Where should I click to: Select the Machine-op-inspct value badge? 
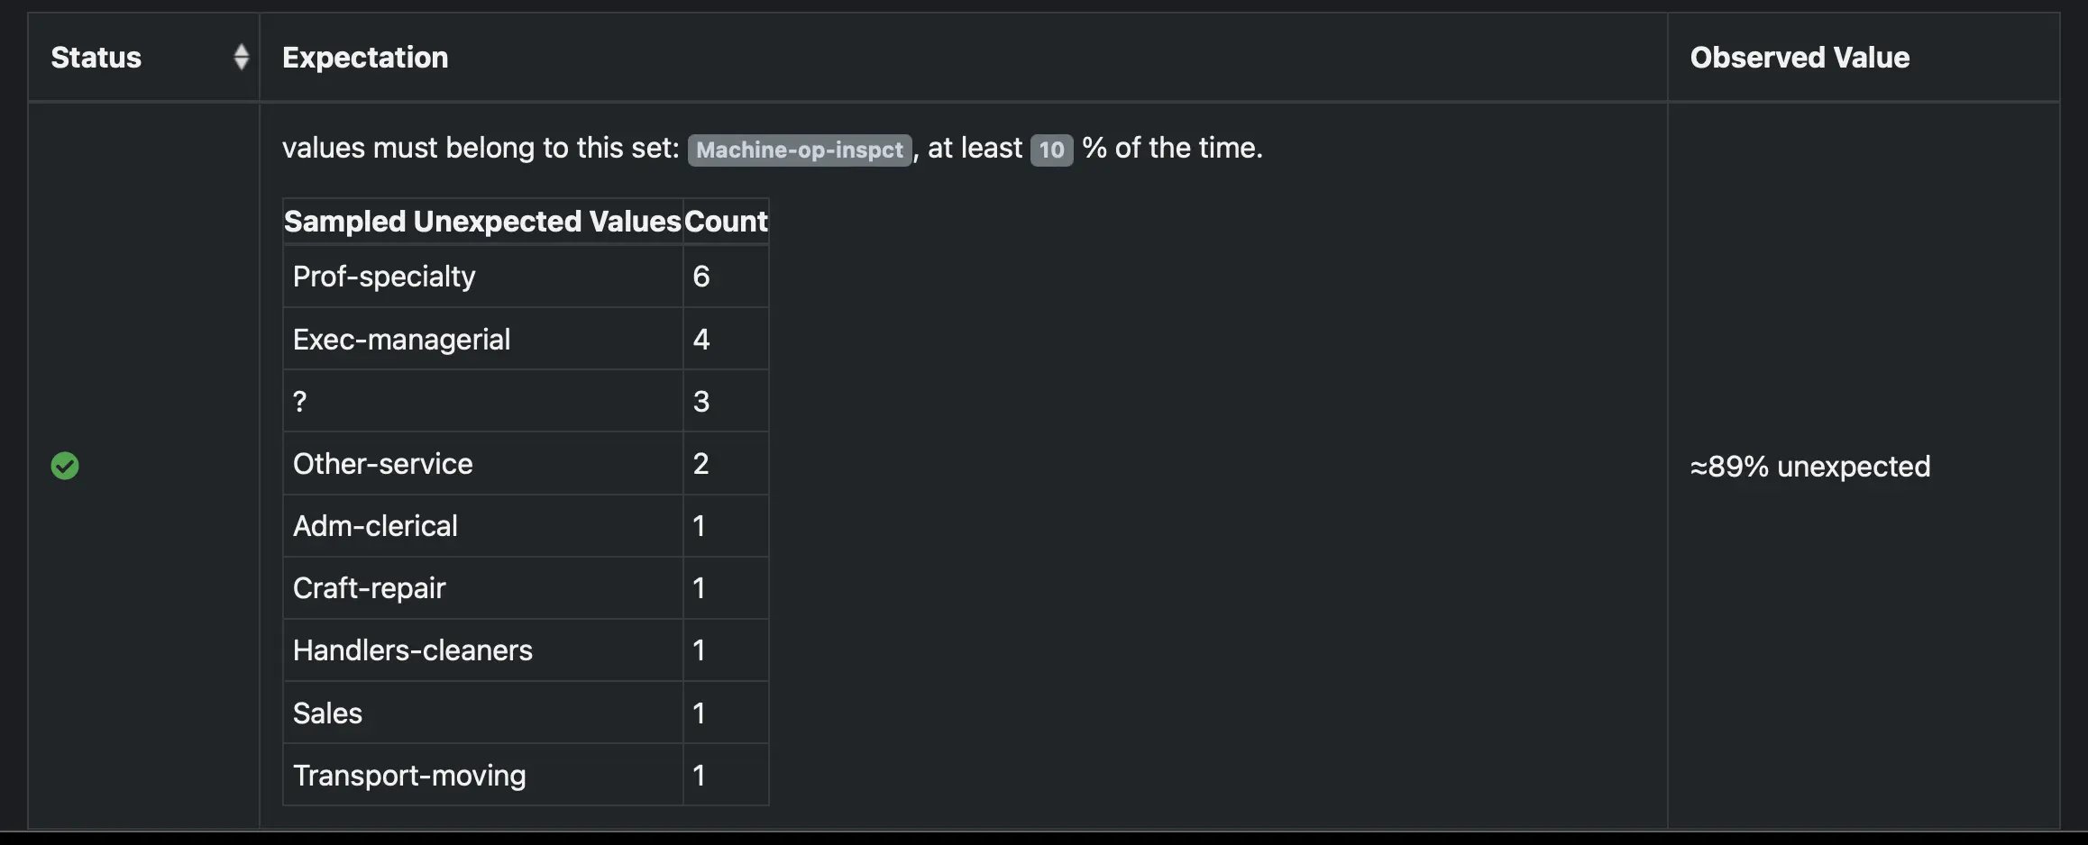coord(800,150)
